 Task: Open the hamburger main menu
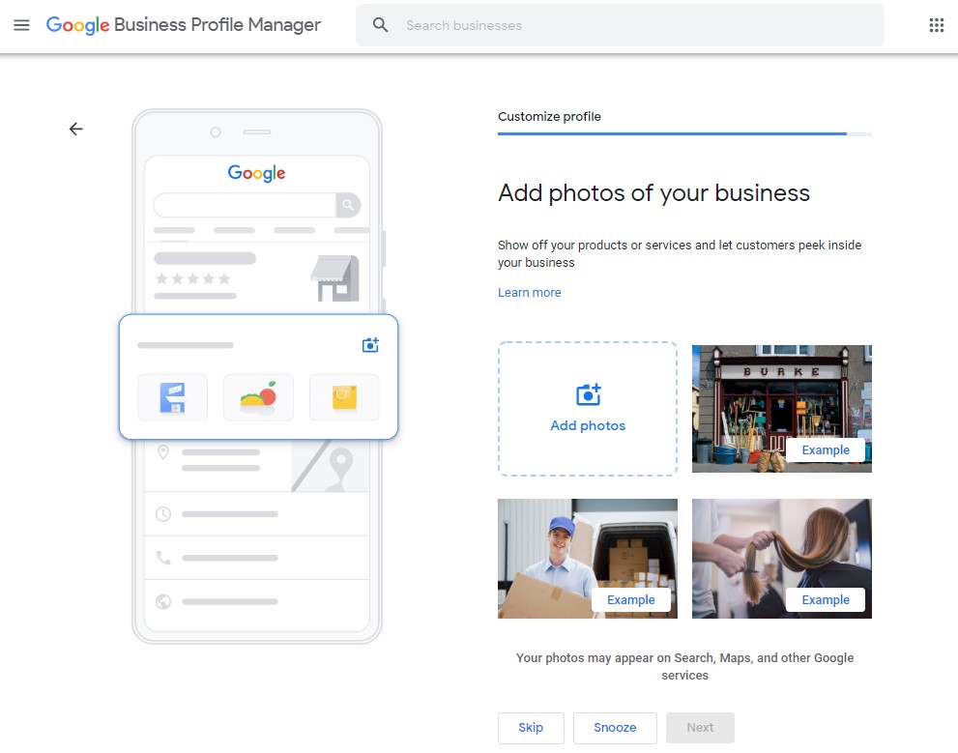point(21,25)
